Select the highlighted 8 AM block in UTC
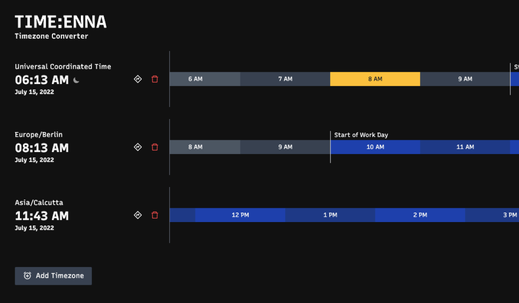This screenshot has height=303, width=519. [x=375, y=79]
